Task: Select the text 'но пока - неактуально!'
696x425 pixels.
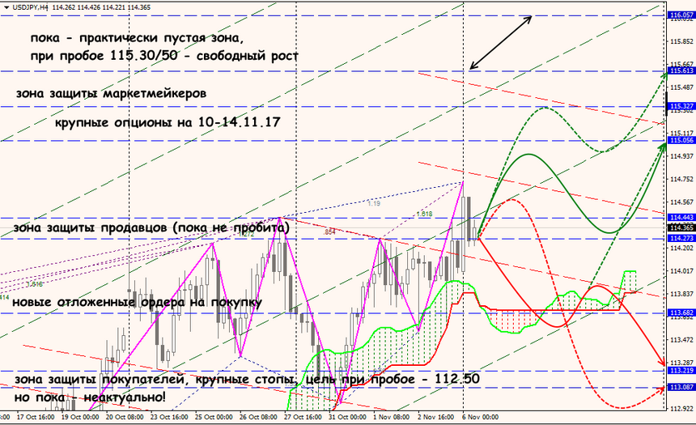Action: (90, 397)
